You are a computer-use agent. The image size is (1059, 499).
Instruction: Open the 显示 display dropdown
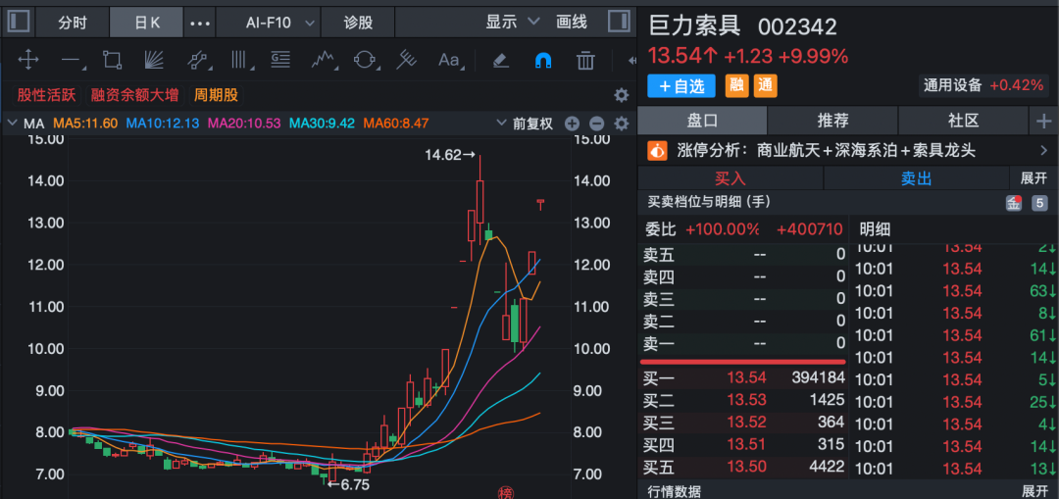(x=513, y=22)
